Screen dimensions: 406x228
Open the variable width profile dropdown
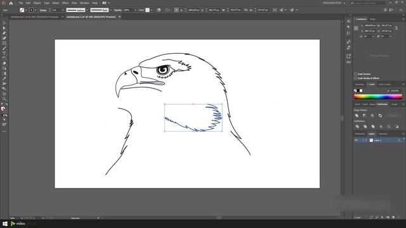click(x=87, y=10)
